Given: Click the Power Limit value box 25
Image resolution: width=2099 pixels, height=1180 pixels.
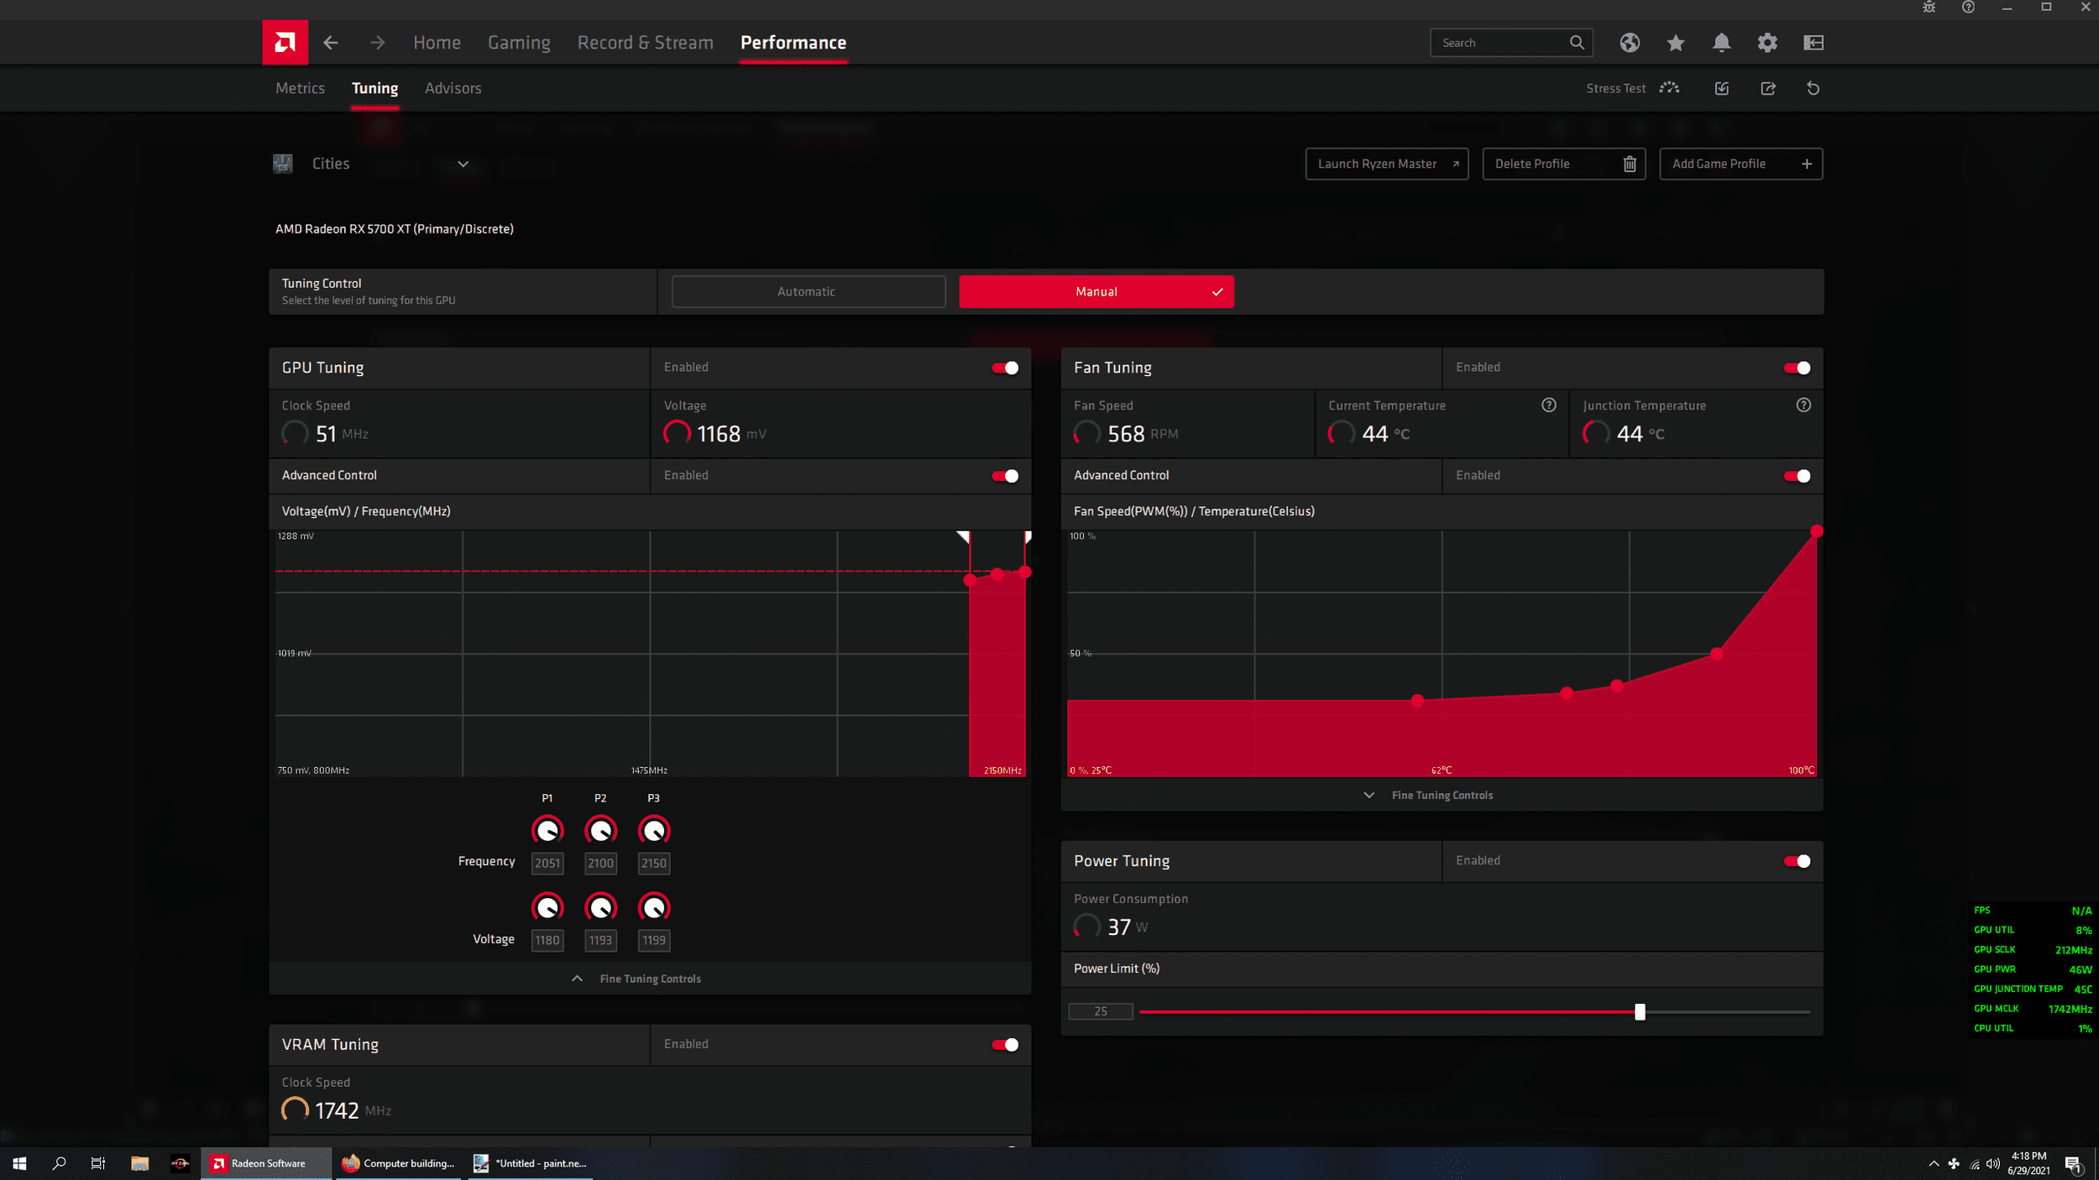Looking at the screenshot, I should [1101, 1011].
